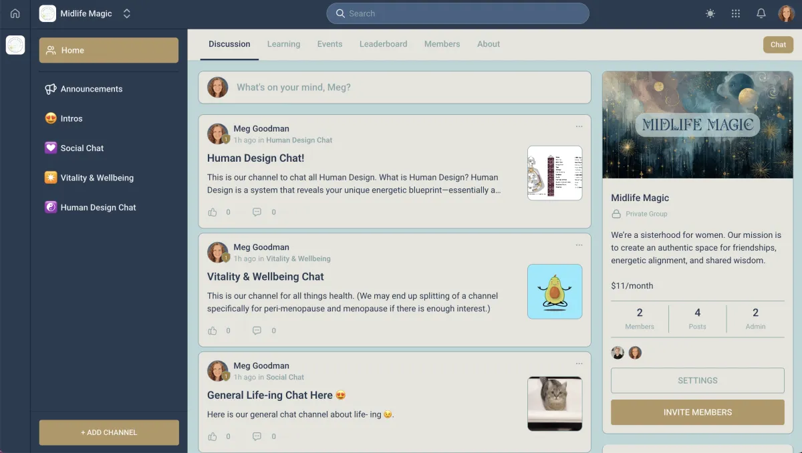Click the Search field
This screenshot has height=453, width=802.
(458, 13)
